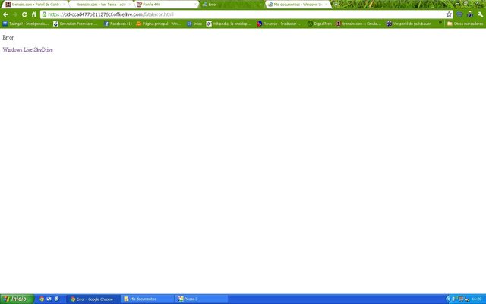Screen dimensions: 486x304
Task: Follow the Windows Live SkyDrive link
Action: pyautogui.click(x=28, y=49)
